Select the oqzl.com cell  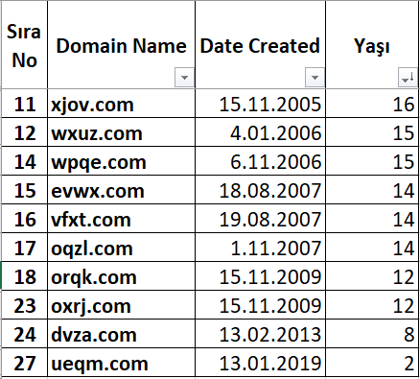coord(121,248)
